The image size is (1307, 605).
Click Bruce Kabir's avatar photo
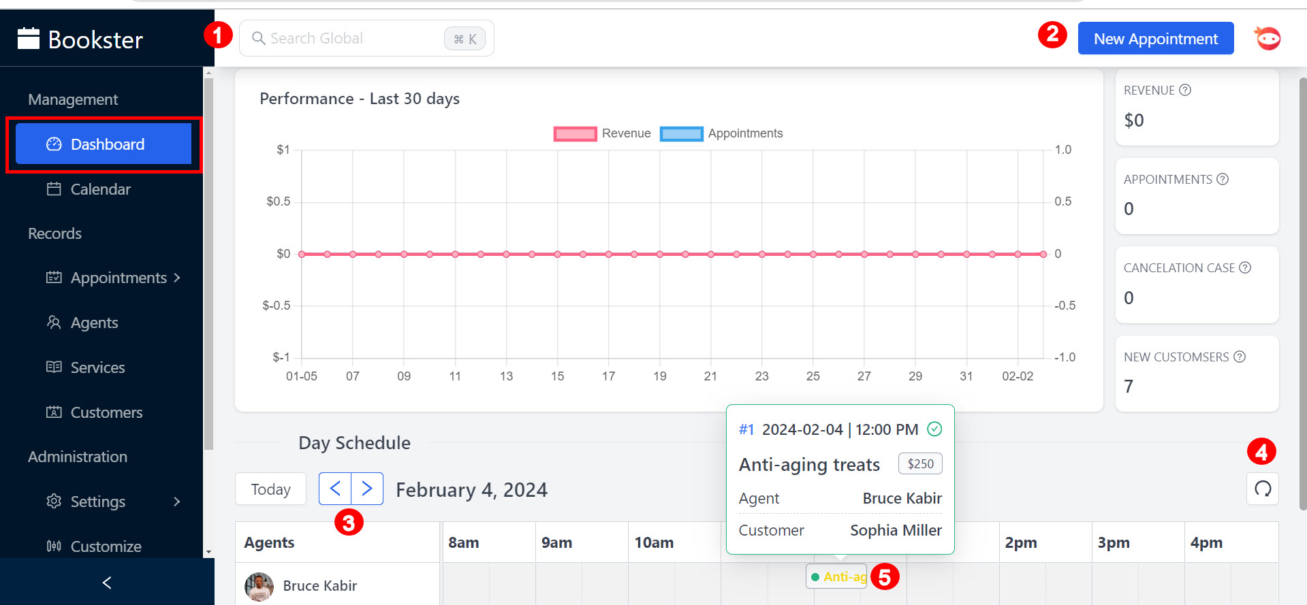pos(259,586)
